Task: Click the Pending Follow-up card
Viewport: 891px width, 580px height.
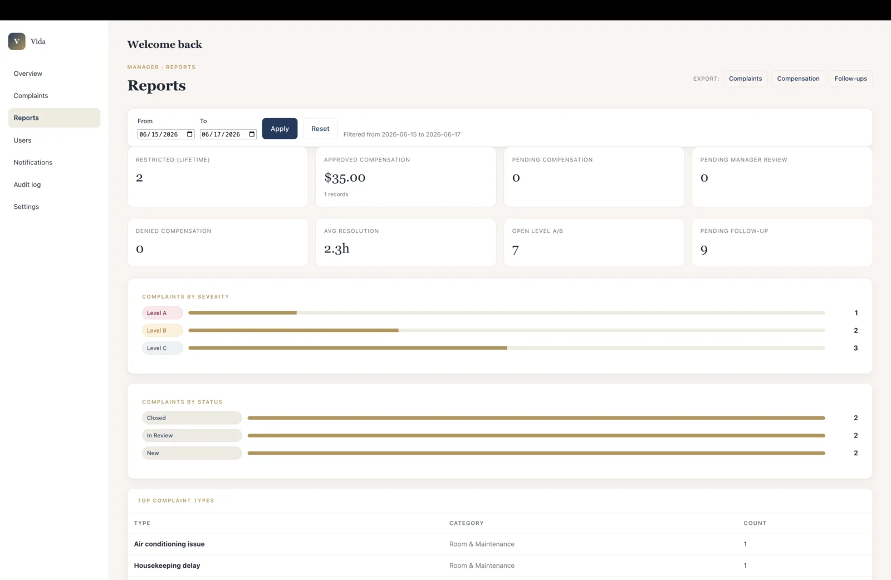Action: click(x=782, y=242)
